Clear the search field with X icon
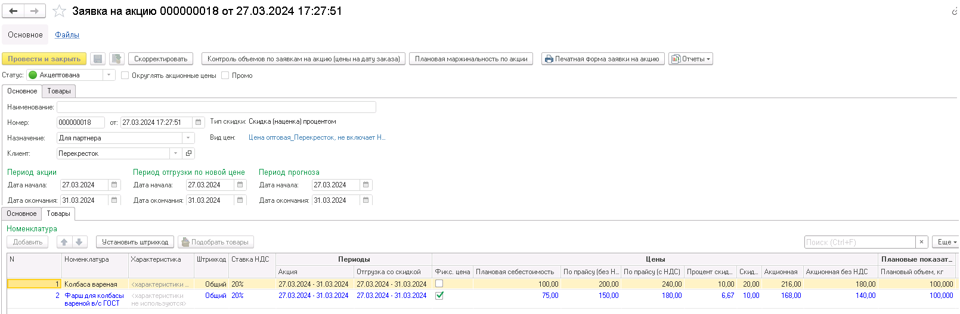This screenshot has height=314, width=960. coord(922,242)
